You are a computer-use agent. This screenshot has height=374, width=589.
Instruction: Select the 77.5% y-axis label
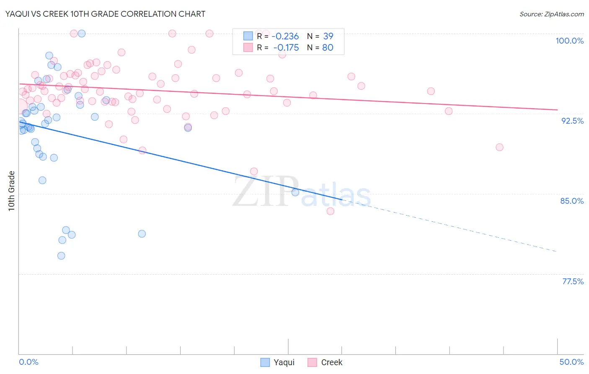point(573,281)
